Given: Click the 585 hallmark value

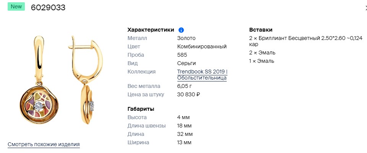Looking at the screenshot, I should (x=182, y=55).
